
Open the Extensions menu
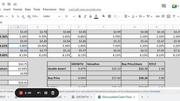click(x=49, y=10)
